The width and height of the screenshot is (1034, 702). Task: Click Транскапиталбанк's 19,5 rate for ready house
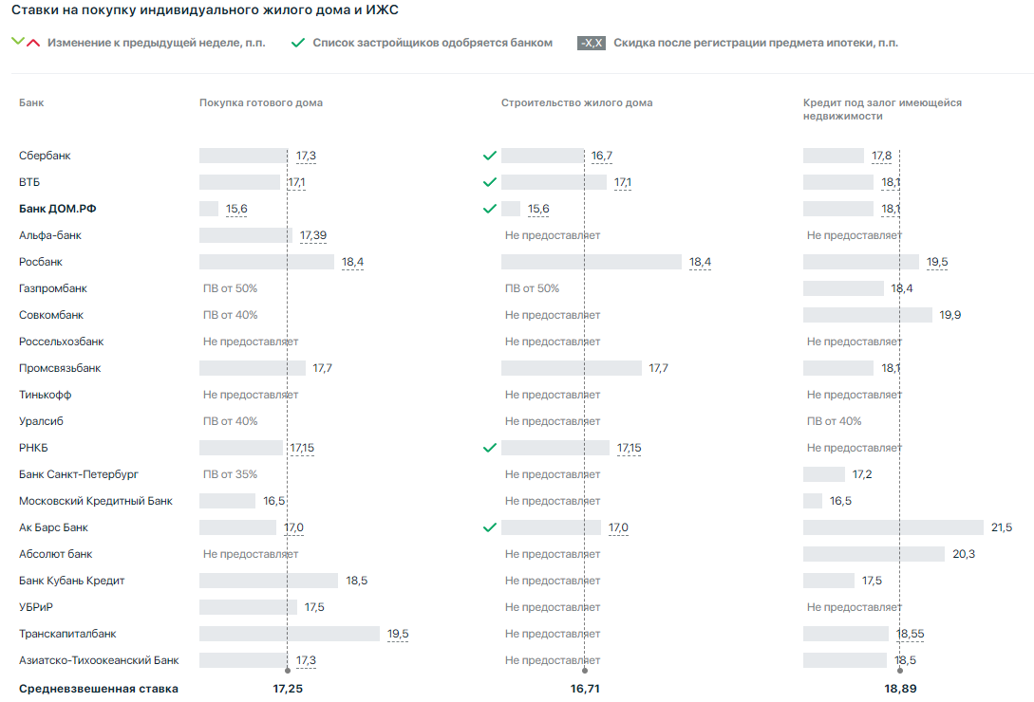pyautogui.click(x=398, y=634)
